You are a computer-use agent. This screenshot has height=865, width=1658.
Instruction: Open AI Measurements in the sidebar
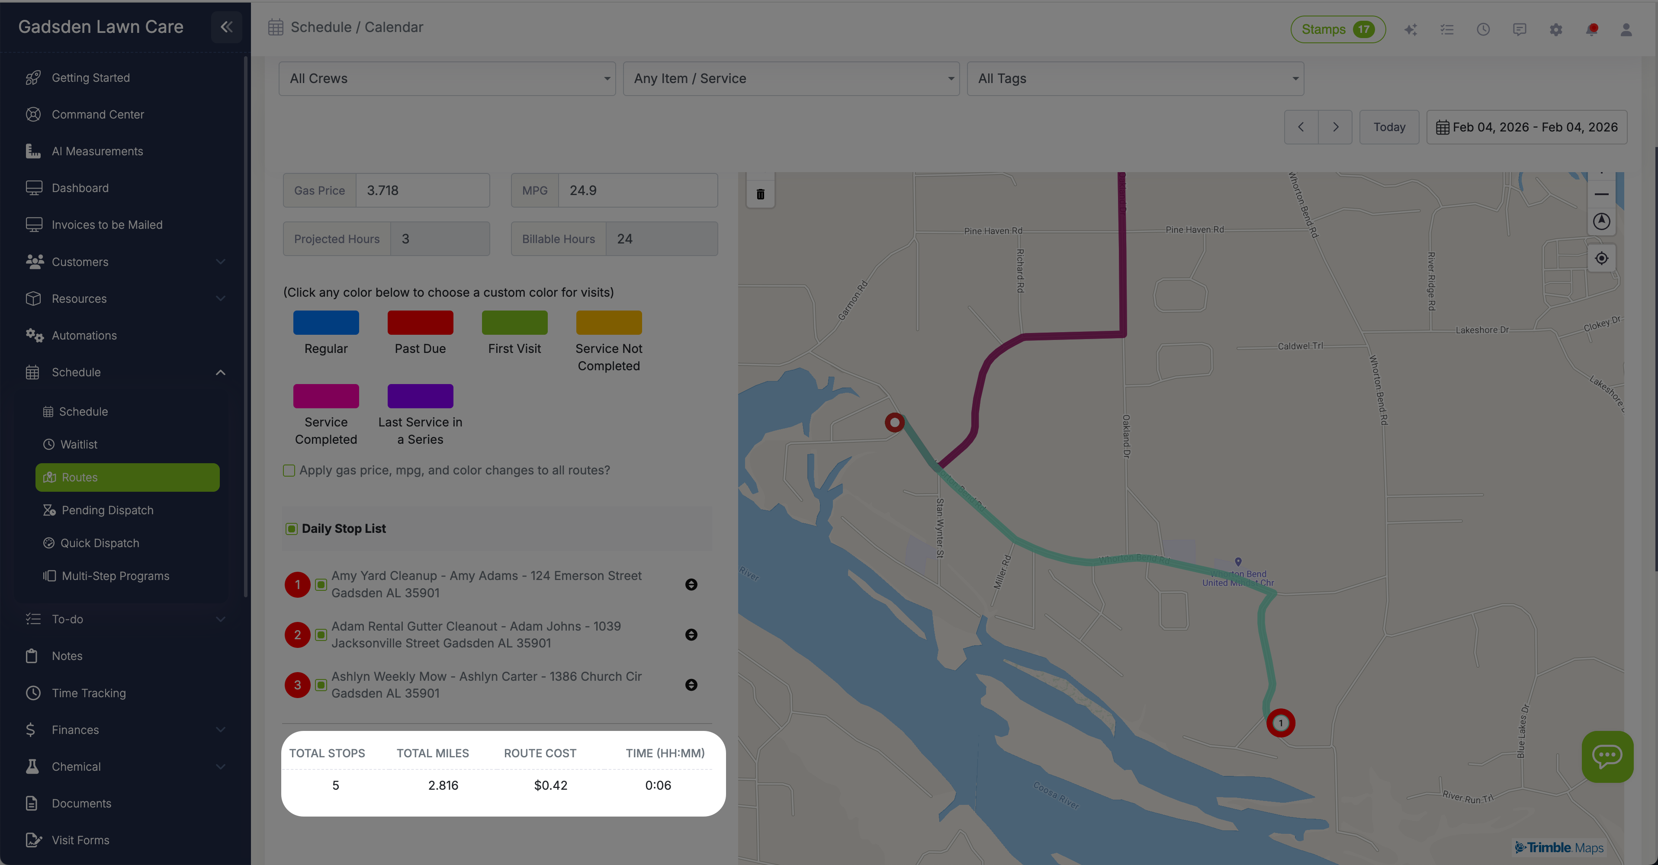click(97, 151)
